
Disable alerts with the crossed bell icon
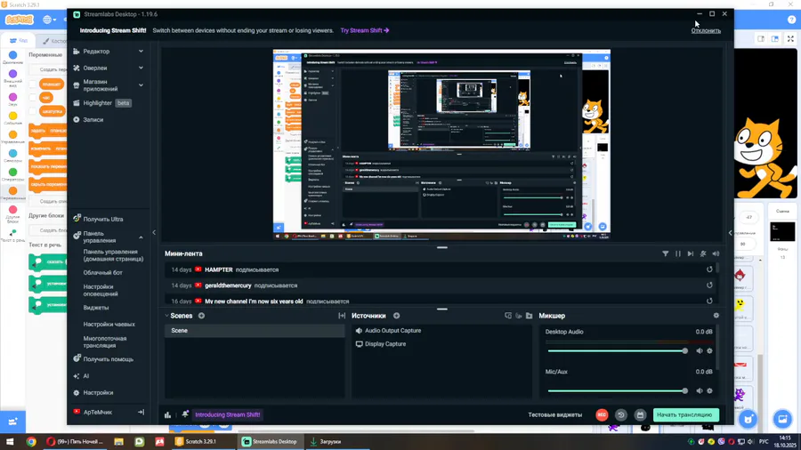tap(703, 253)
